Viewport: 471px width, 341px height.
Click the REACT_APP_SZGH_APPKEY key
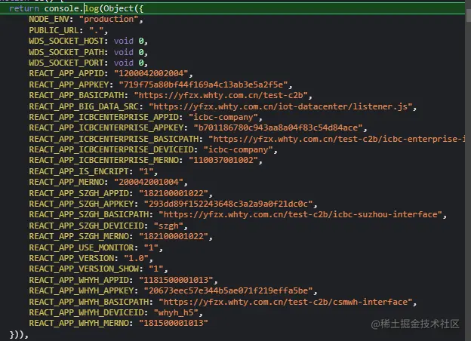click(82, 204)
